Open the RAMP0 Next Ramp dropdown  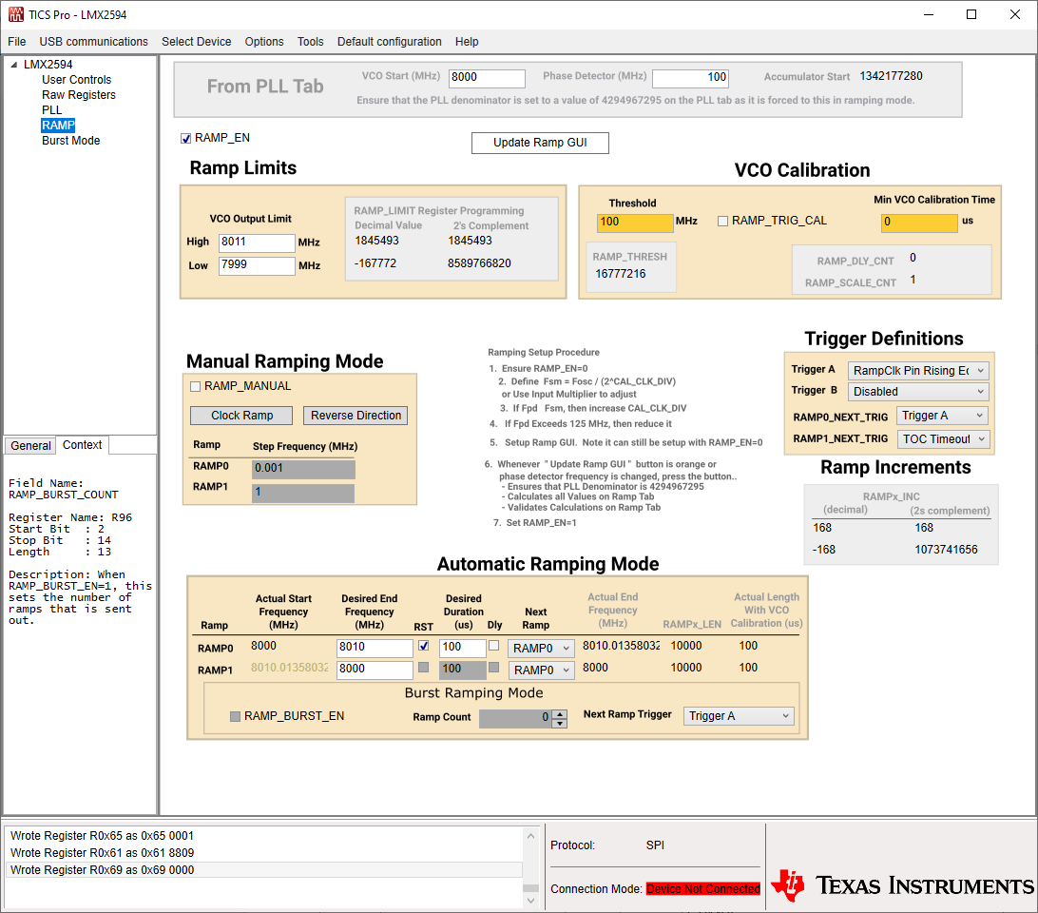click(541, 649)
